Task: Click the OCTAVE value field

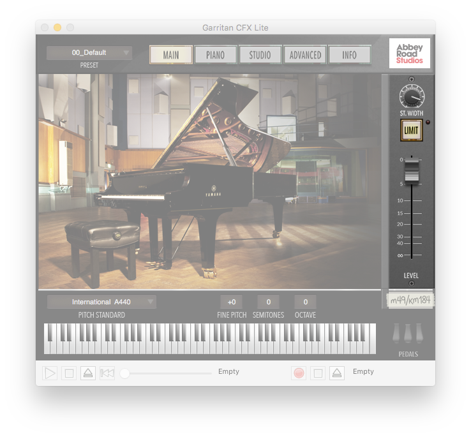Action: 305,302
